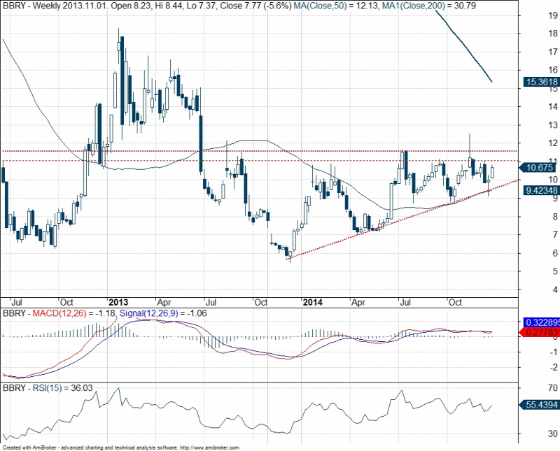Click the 7 price axis label
The width and height of the screenshot is (560, 451).
(x=555, y=235)
